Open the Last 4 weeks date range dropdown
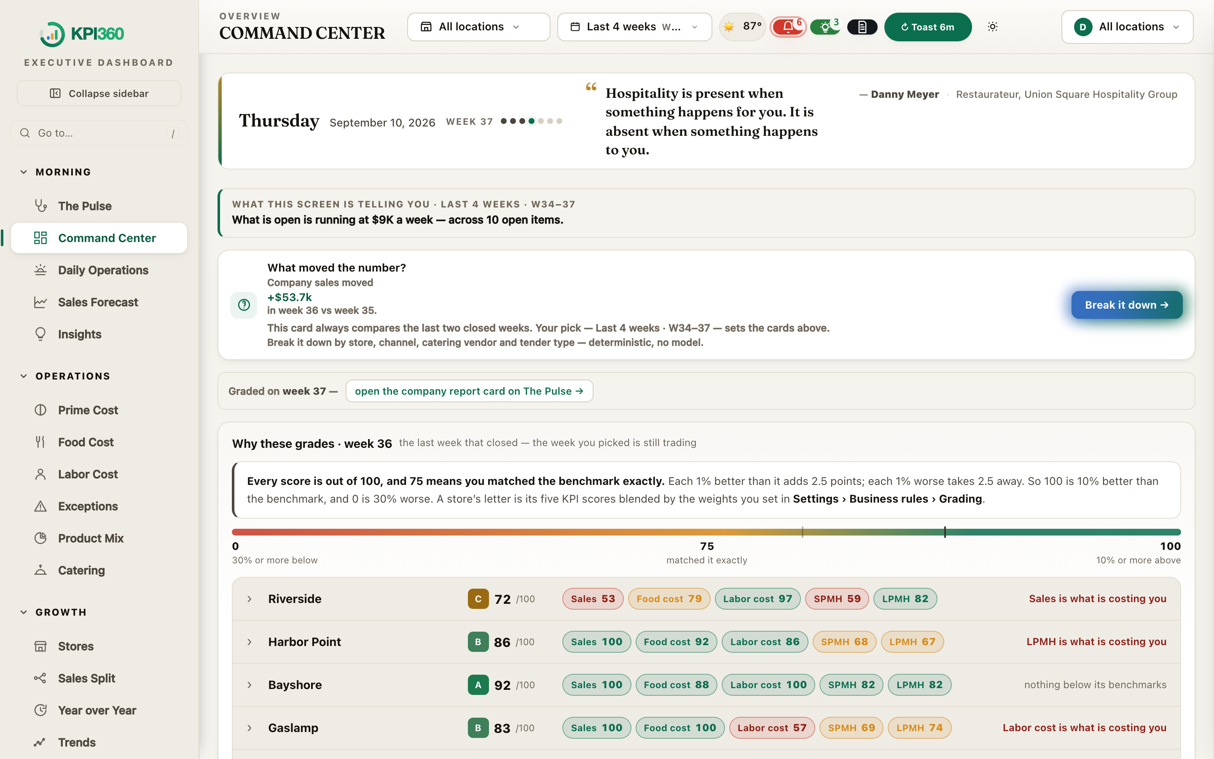Screen dimensions: 1214x759 pos(634,27)
